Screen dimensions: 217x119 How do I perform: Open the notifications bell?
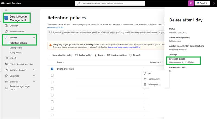[x=213, y=3]
